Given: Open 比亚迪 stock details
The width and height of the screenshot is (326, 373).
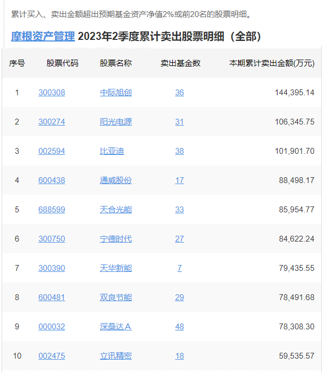Looking at the screenshot, I should [112, 151].
